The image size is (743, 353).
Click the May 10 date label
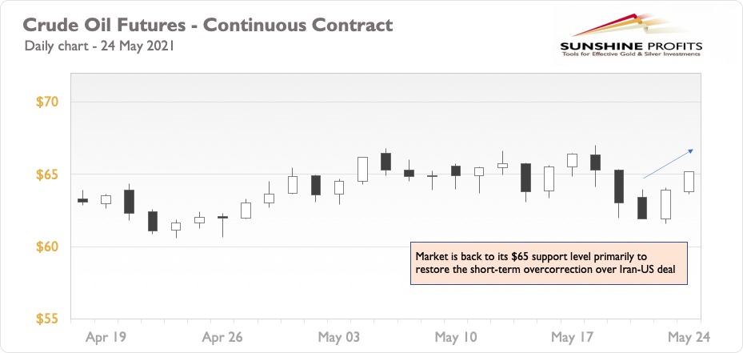tap(456, 337)
